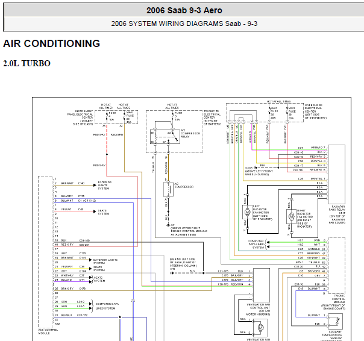Click the seats system arrow at pin 8

95,211
